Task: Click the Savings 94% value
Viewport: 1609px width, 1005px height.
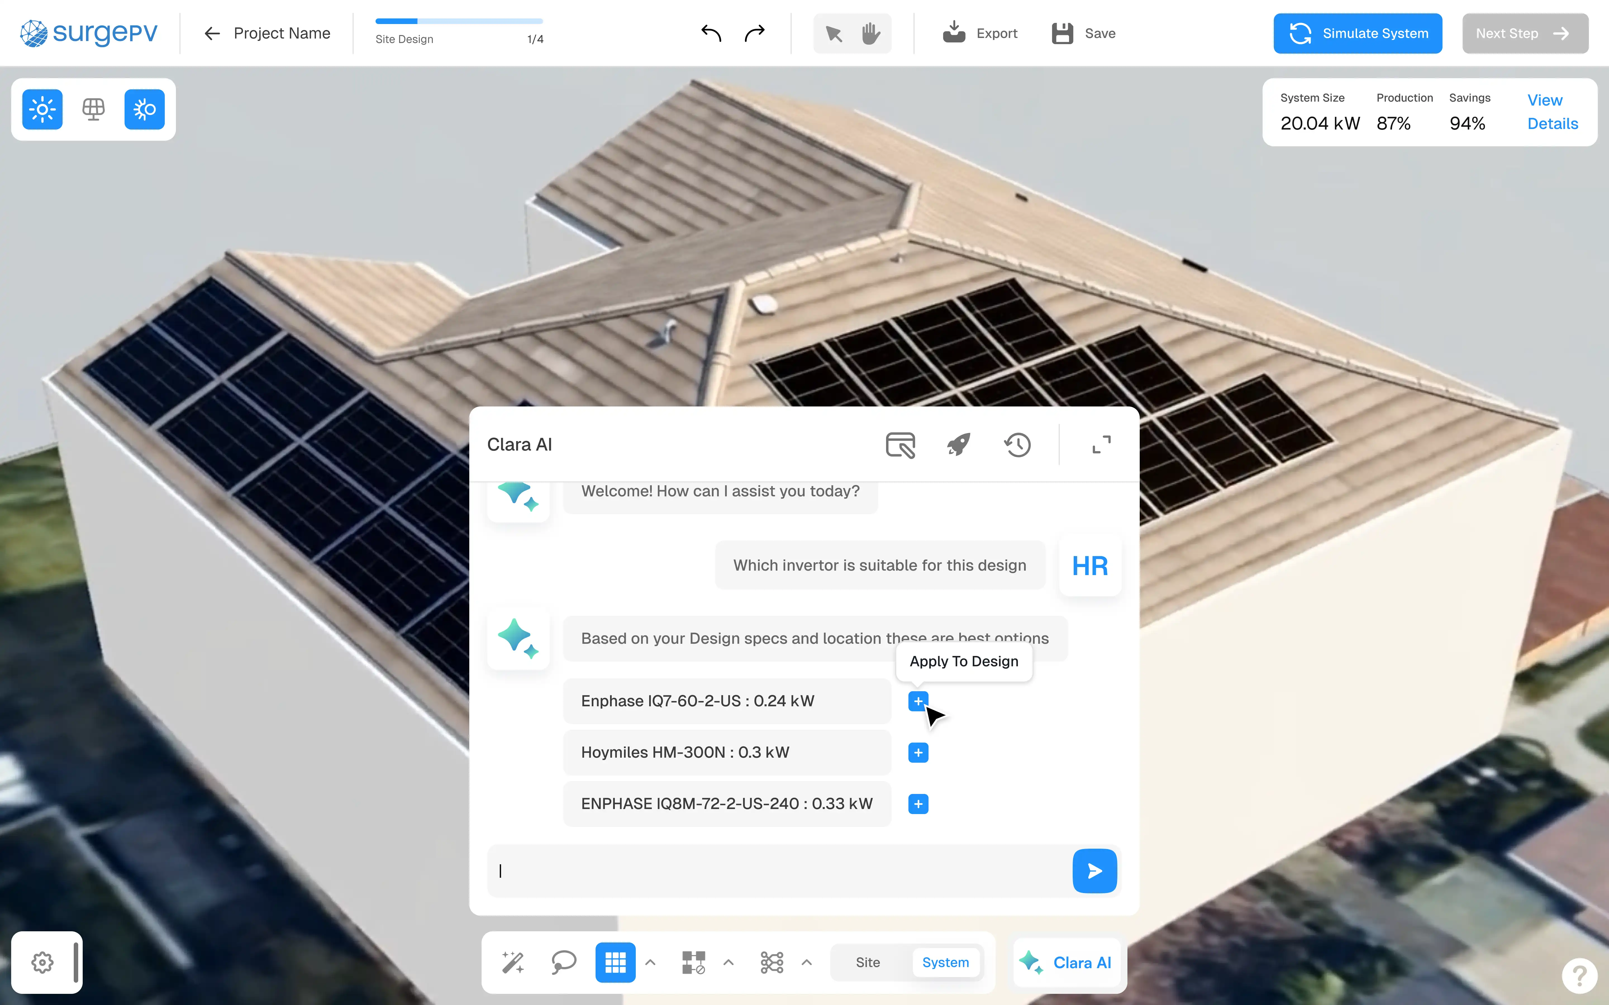Action: pyautogui.click(x=1467, y=124)
